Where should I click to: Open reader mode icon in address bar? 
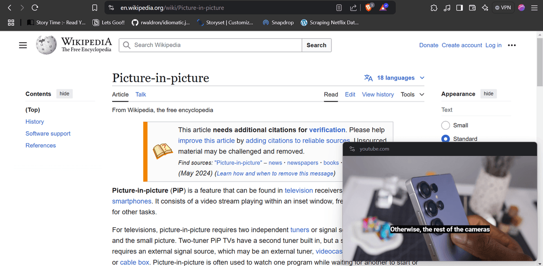click(339, 8)
